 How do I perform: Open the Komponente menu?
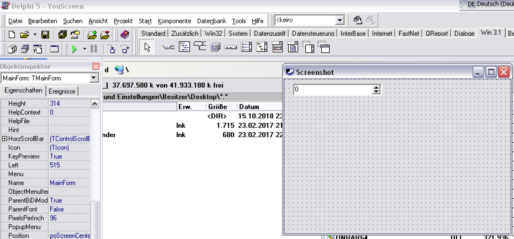[x=174, y=21]
